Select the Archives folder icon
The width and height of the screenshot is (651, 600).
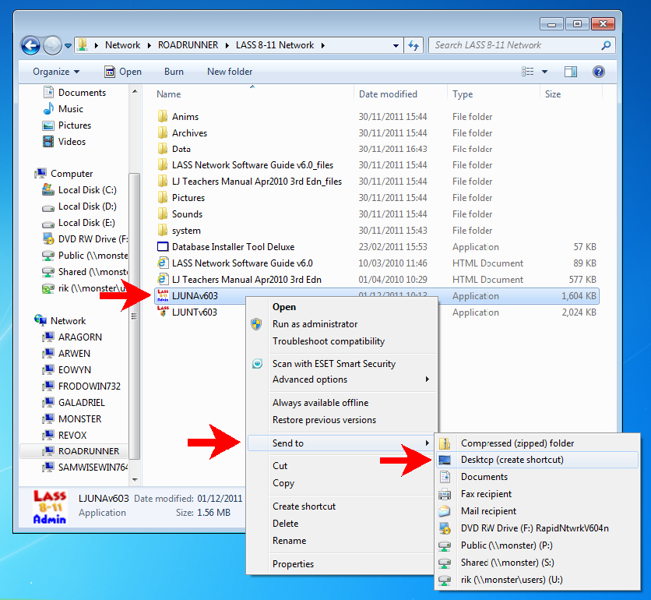pos(163,133)
